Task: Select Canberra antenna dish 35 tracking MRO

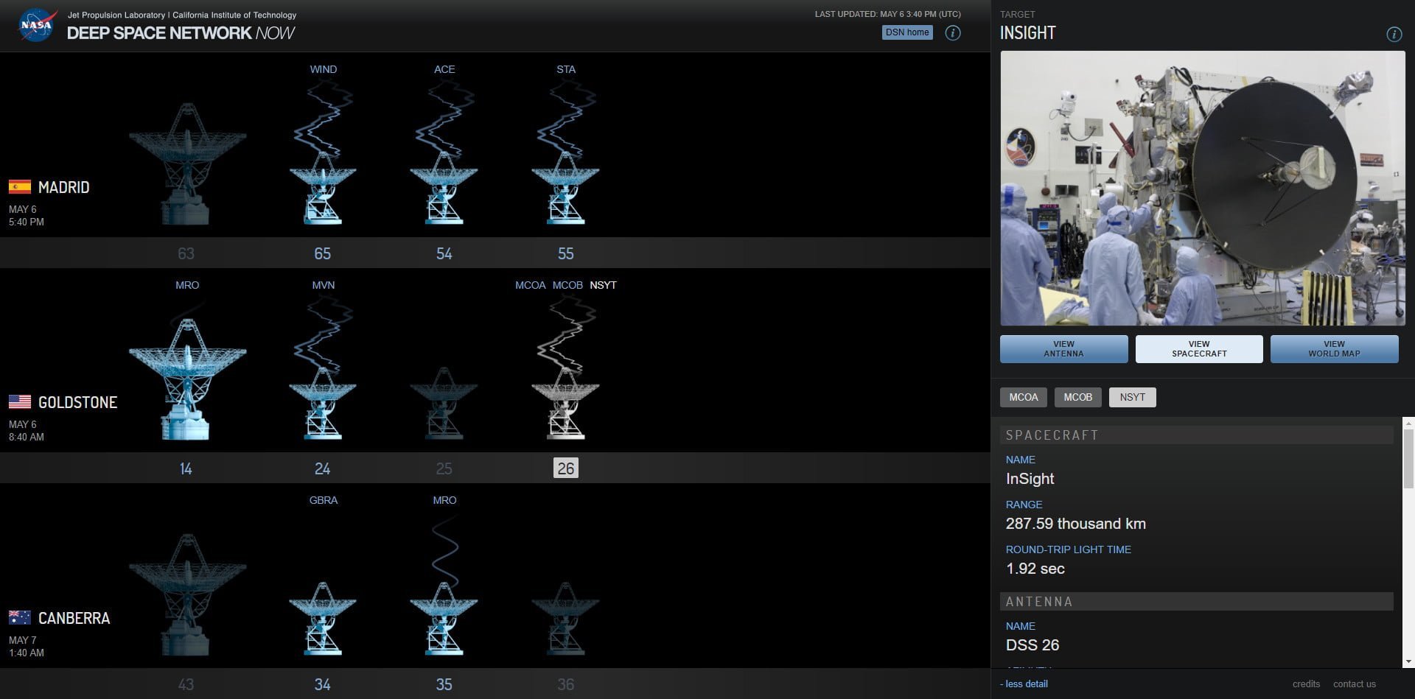Action: point(444,619)
